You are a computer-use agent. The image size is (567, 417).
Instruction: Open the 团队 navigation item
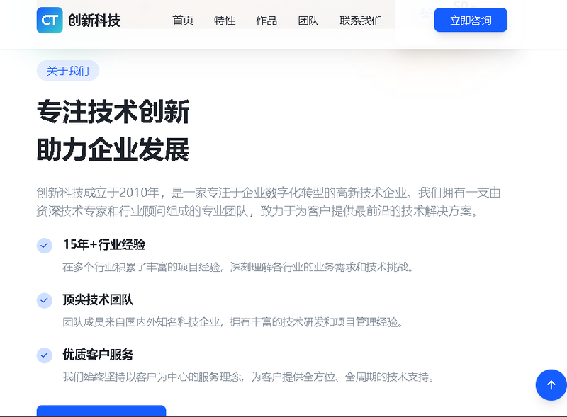tap(308, 21)
